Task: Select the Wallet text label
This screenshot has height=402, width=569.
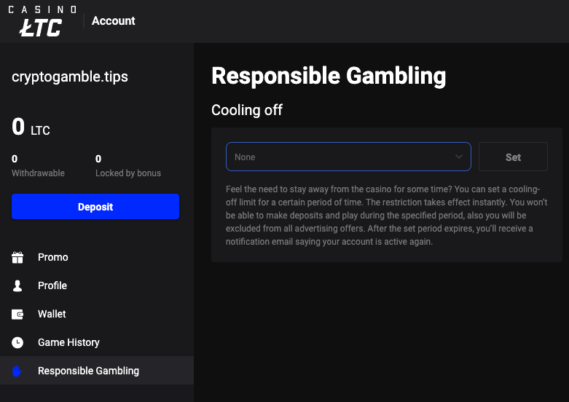Action: click(x=52, y=315)
